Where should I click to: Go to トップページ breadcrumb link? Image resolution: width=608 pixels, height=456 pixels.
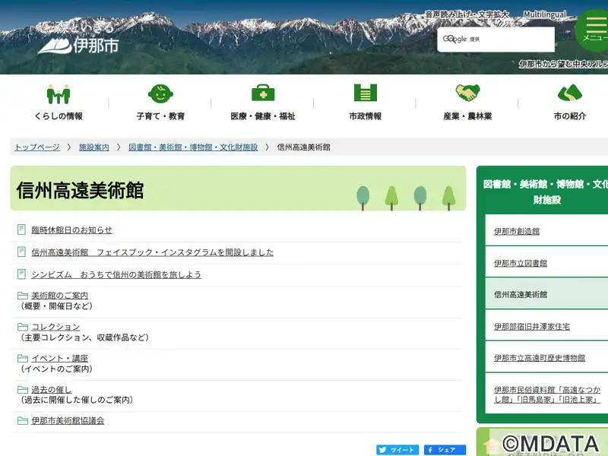coord(36,147)
